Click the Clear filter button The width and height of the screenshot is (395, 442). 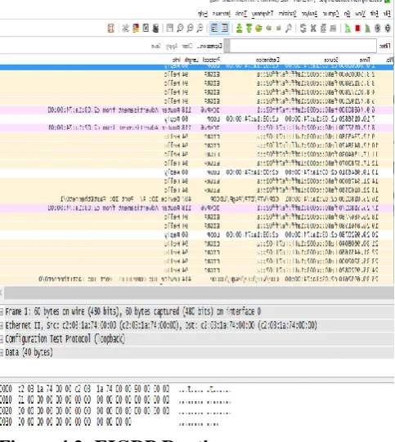point(186,46)
